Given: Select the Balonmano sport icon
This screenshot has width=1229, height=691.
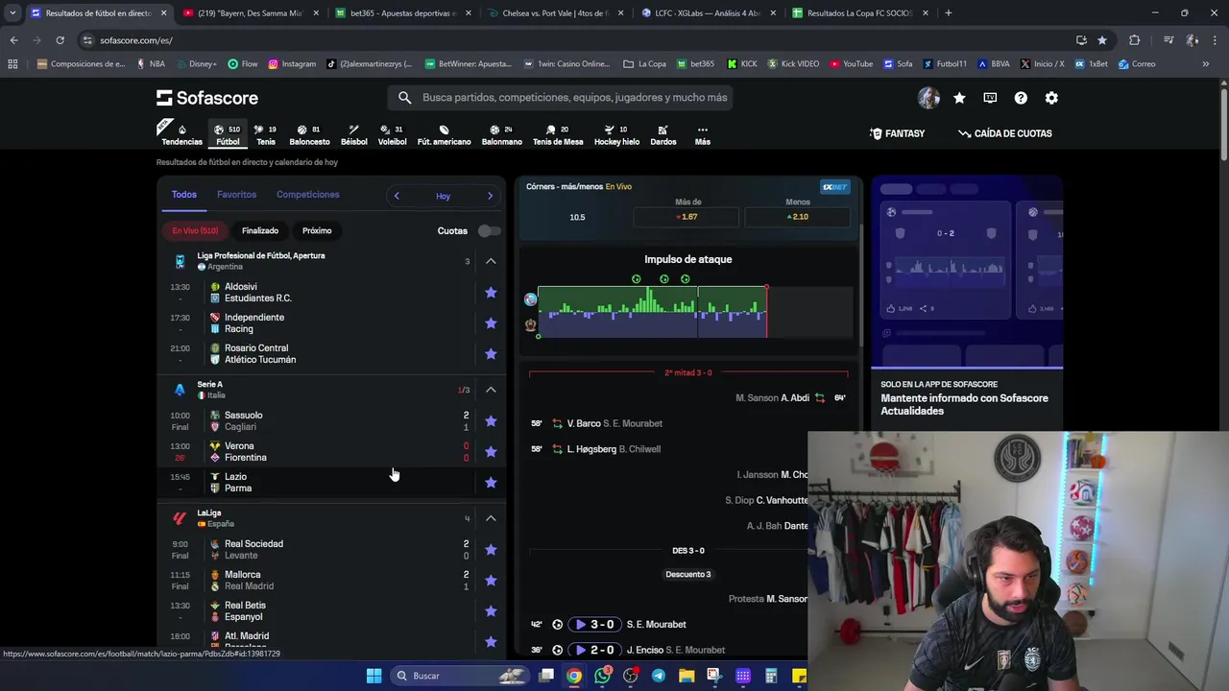Looking at the screenshot, I should tap(501, 134).
